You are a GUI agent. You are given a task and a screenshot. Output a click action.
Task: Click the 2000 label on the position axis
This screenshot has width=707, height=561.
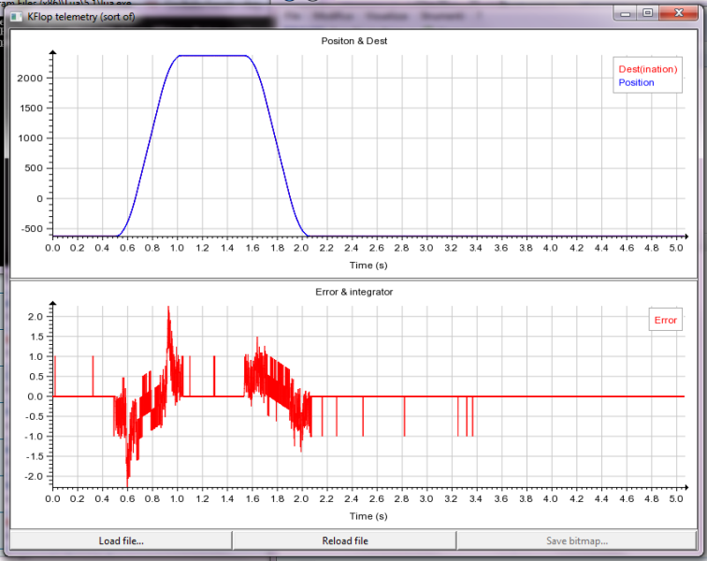tap(31, 78)
